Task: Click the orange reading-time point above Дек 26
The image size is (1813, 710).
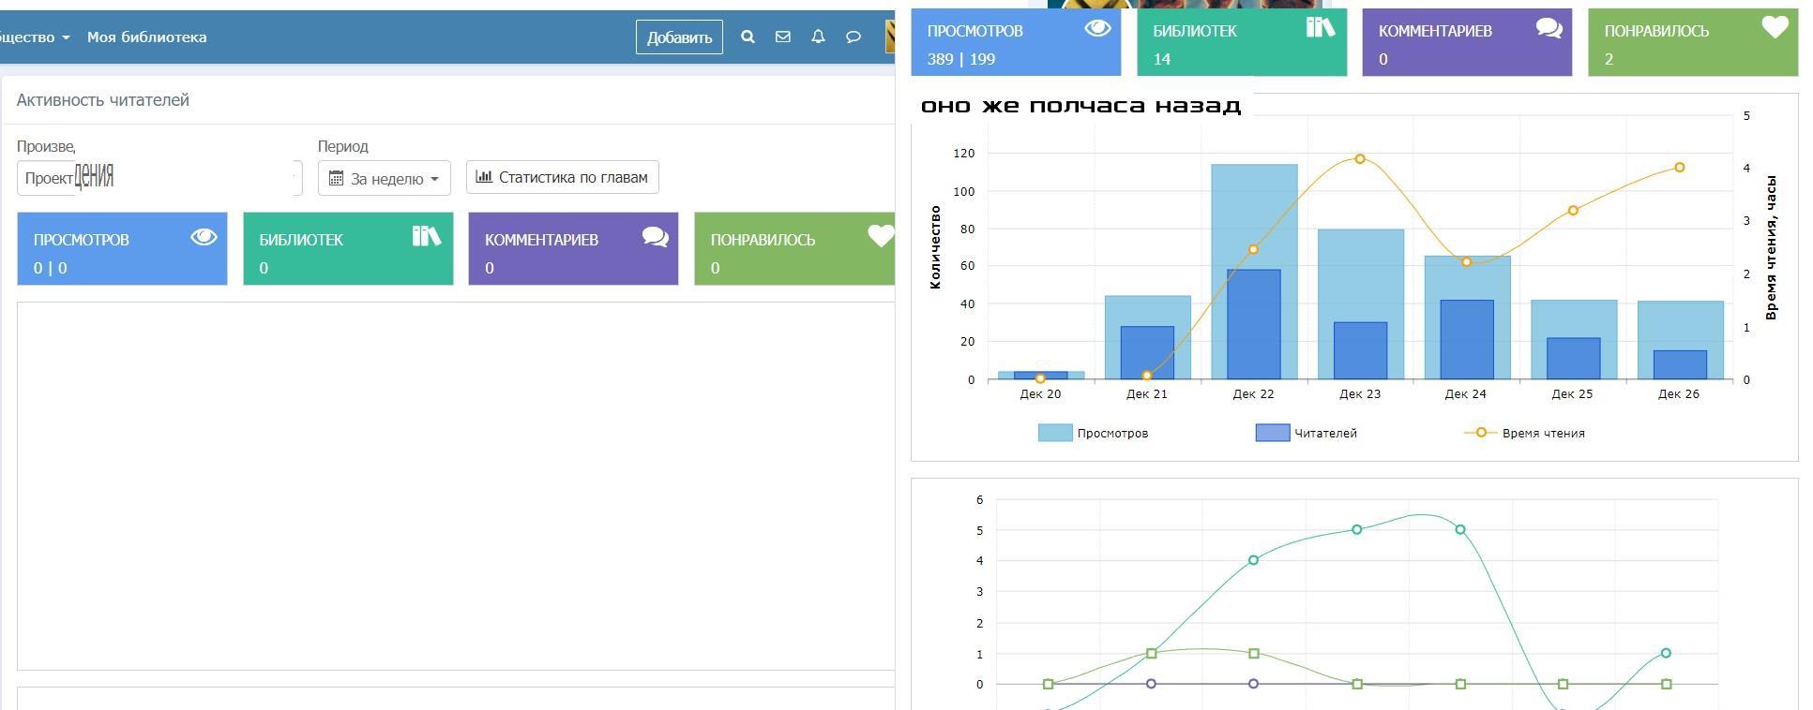Action: [1680, 168]
